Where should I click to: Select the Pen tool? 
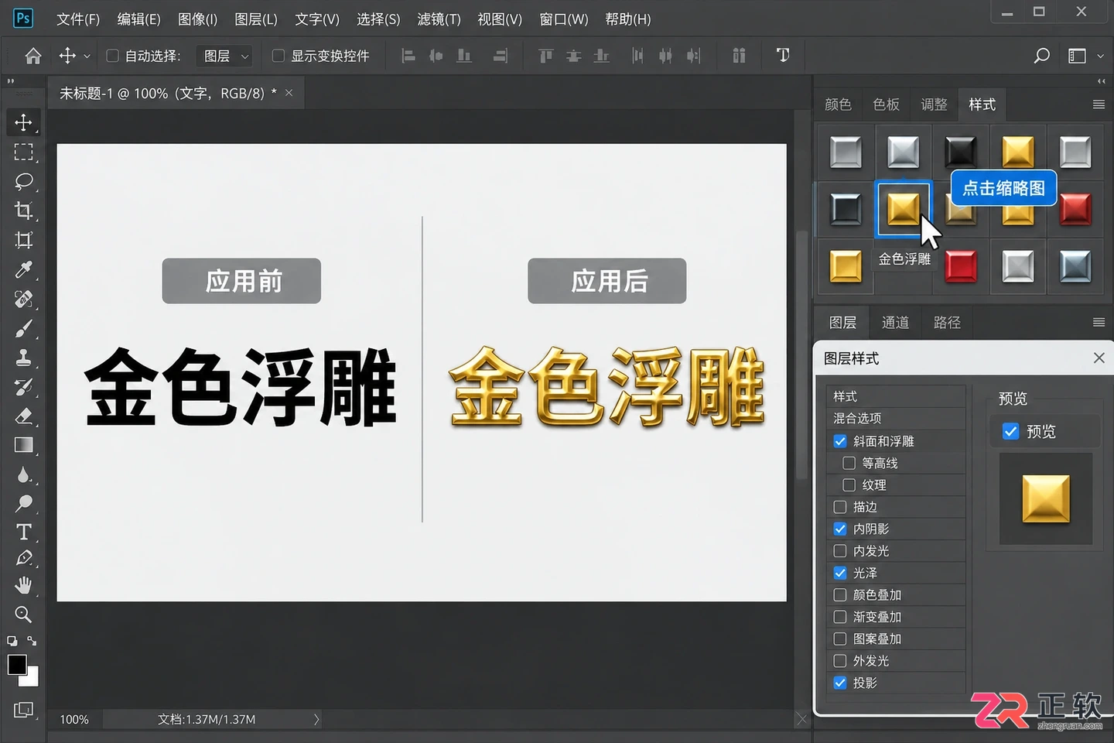[24, 558]
